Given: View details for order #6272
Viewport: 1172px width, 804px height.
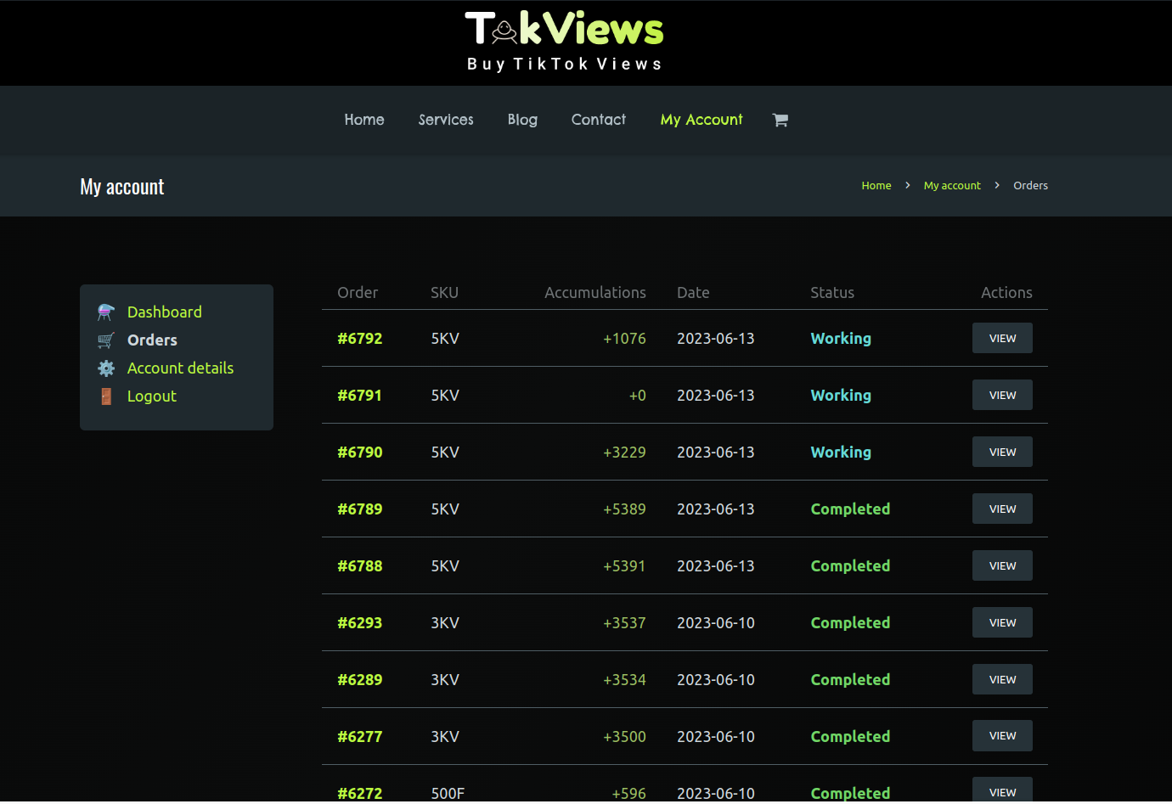Looking at the screenshot, I should [1002, 790].
